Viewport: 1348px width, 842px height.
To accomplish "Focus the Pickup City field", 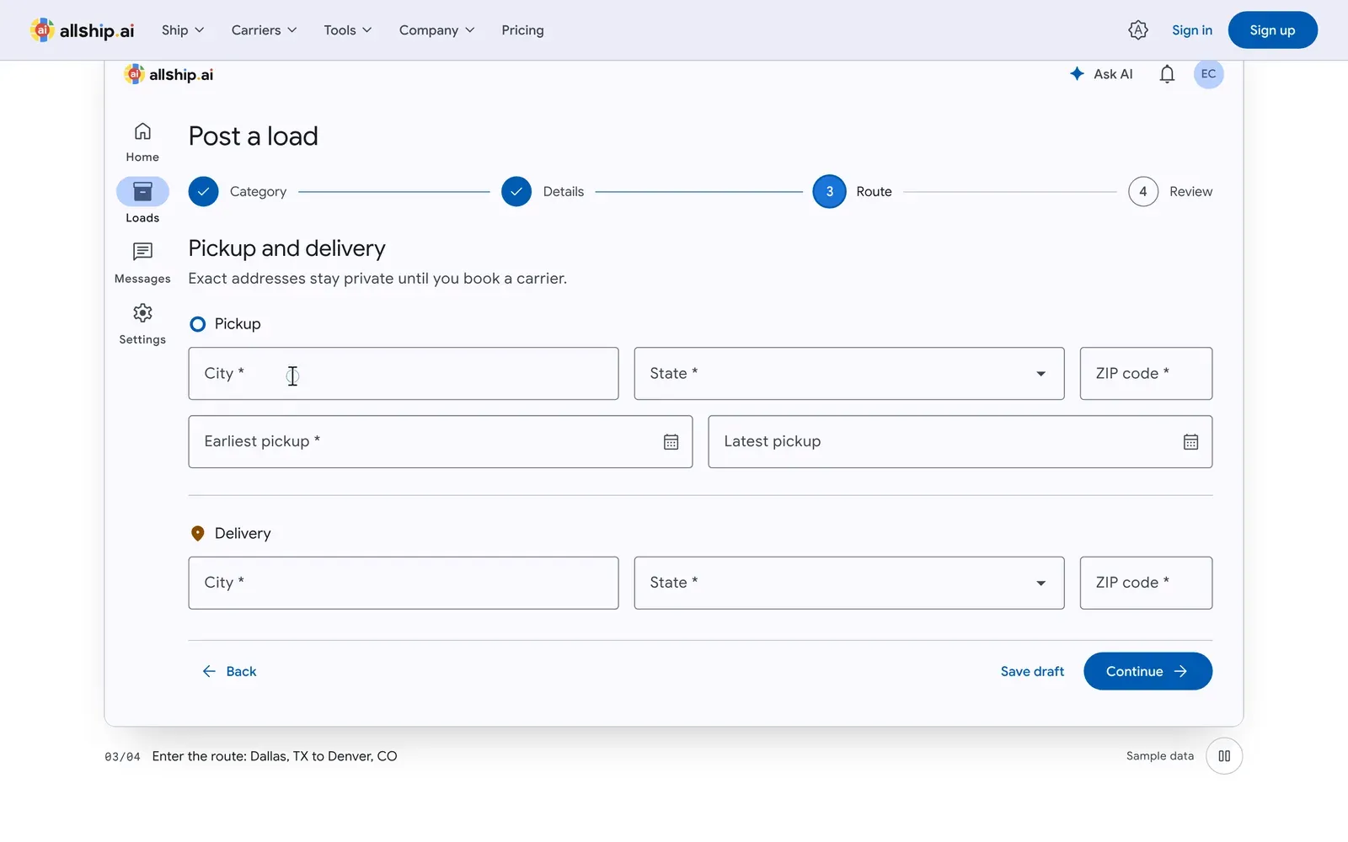I will (x=404, y=374).
